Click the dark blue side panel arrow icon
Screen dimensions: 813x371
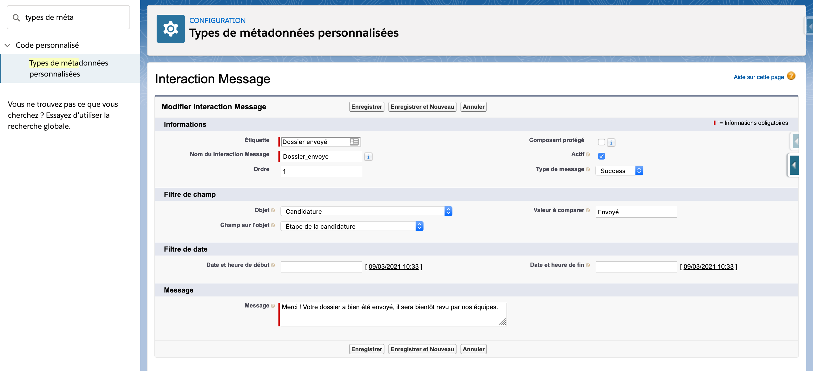coord(793,165)
